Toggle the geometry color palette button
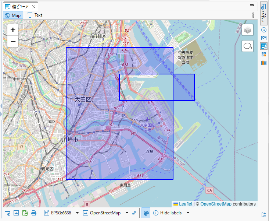 (x=146, y=213)
